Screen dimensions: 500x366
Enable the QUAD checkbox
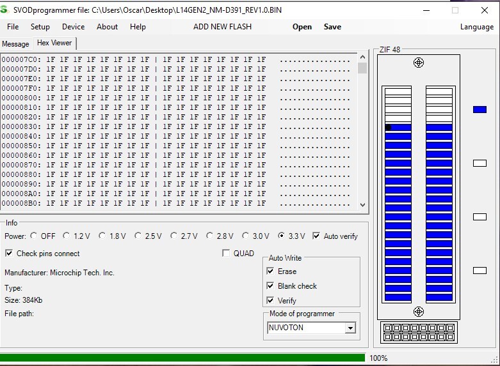tap(226, 254)
